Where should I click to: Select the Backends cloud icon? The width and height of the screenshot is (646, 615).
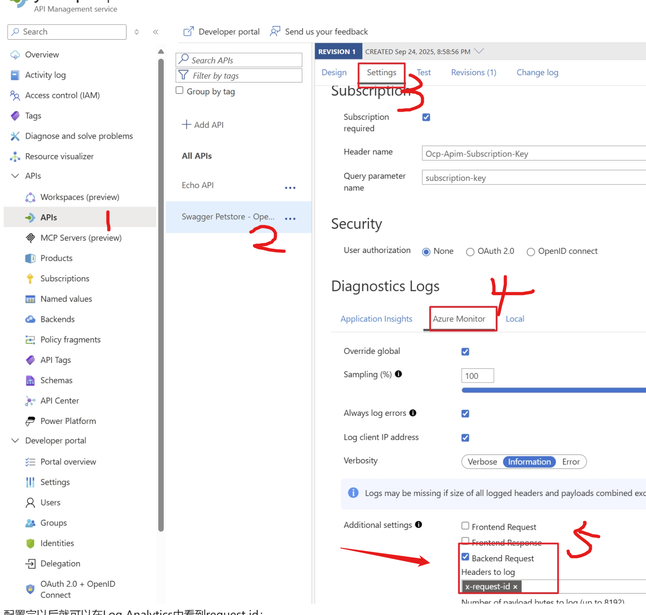(x=31, y=320)
